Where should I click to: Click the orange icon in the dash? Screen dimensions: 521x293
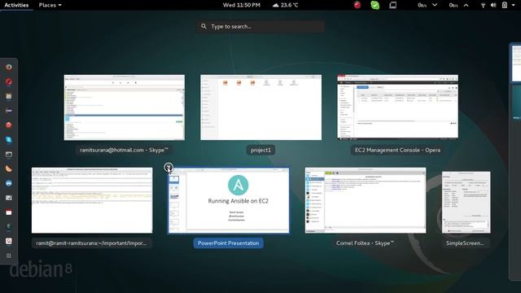[x=9, y=168]
